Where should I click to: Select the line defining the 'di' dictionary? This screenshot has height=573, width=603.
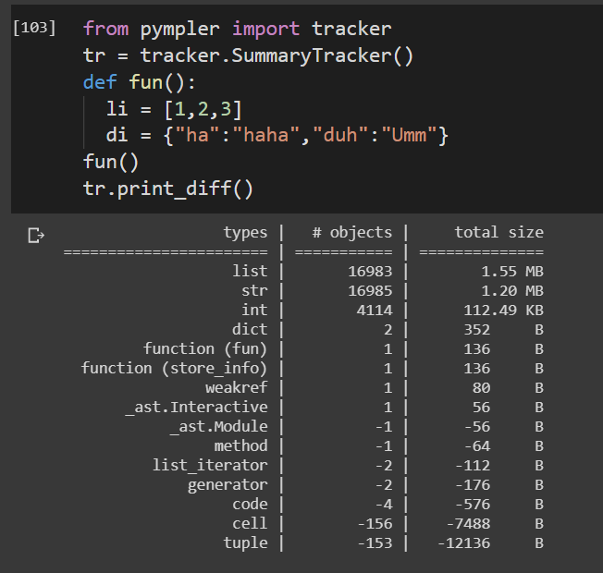pyautogui.click(x=277, y=137)
